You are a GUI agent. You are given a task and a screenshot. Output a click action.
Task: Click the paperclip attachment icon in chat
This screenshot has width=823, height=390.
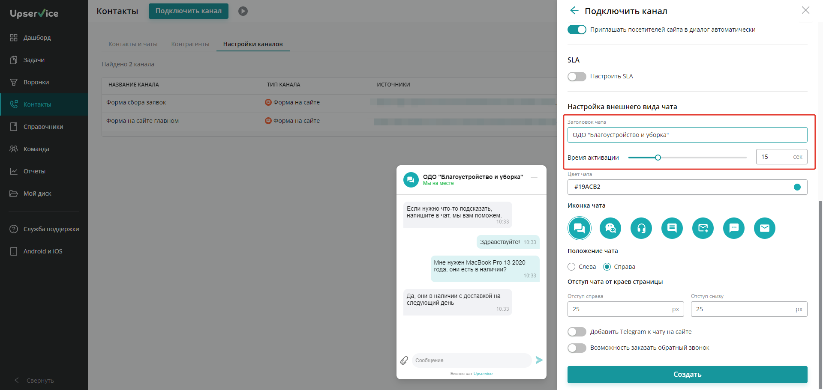404,360
